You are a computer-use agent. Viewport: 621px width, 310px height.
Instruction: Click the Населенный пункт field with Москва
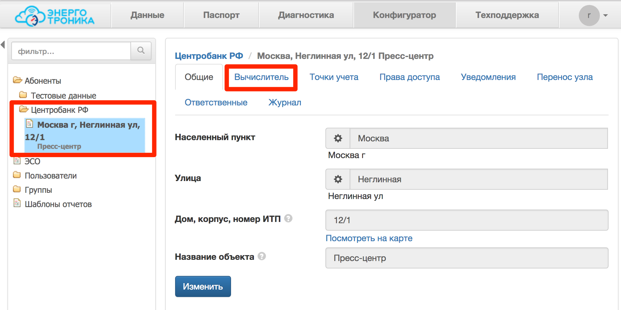click(x=479, y=138)
